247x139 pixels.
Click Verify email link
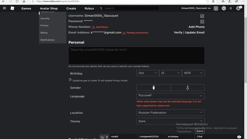coord(178,32)
